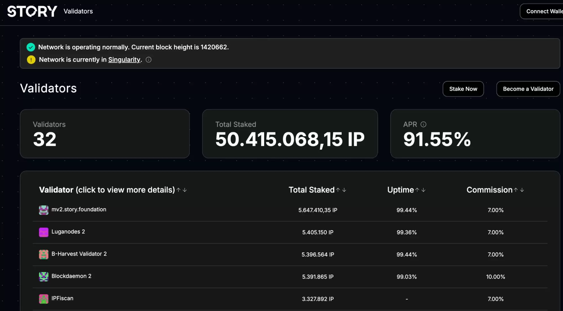Sort Validator column ascending arrow

(178, 190)
